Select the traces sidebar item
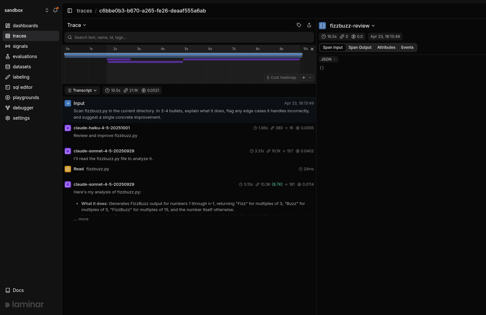 click(31, 36)
